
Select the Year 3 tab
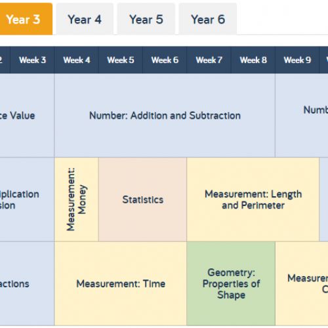point(26,19)
